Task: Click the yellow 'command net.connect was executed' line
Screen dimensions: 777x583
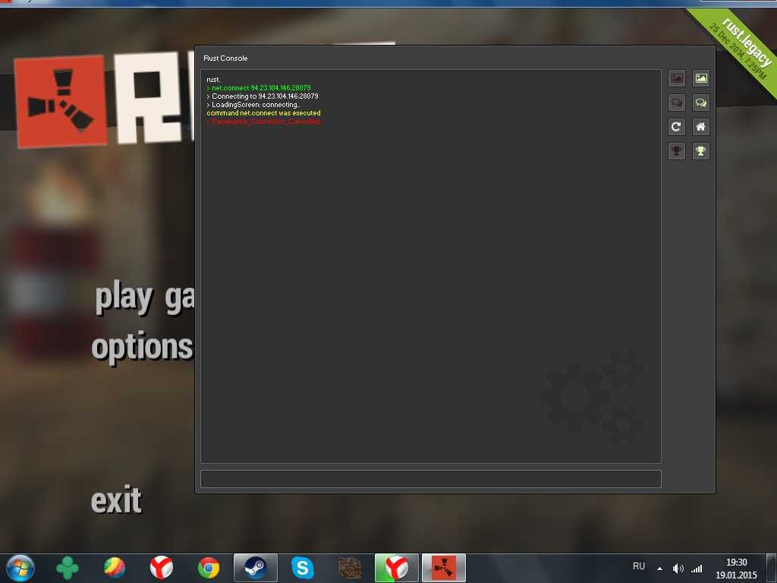Action: pyautogui.click(x=263, y=113)
